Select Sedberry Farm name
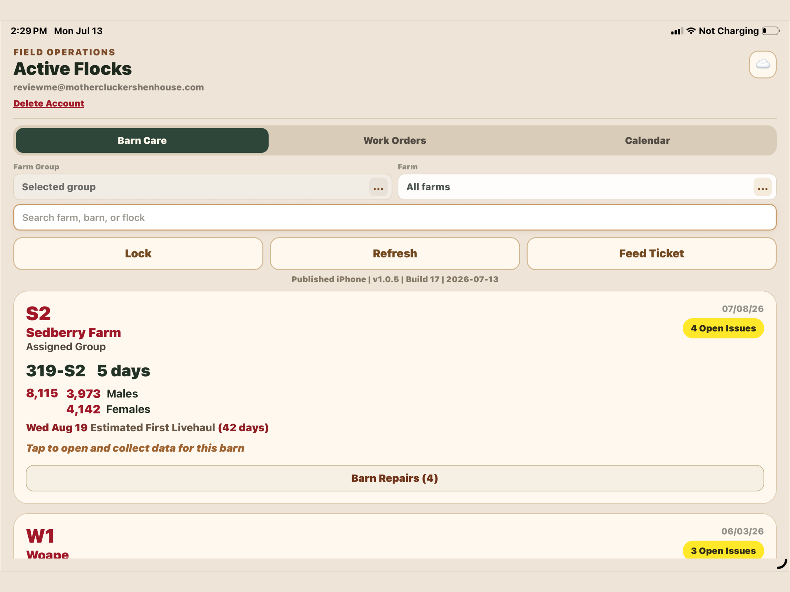The image size is (790, 592). pyautogui.click(x=73, y=333)
